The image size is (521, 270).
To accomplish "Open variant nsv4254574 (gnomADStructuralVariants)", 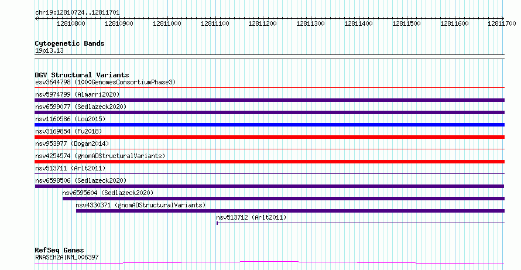I will coord(100,156).
